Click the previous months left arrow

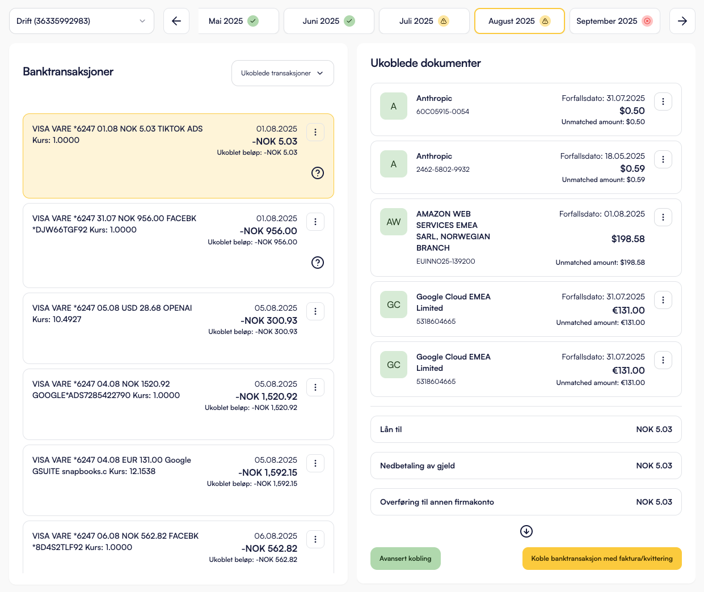[x=176, y=21]
